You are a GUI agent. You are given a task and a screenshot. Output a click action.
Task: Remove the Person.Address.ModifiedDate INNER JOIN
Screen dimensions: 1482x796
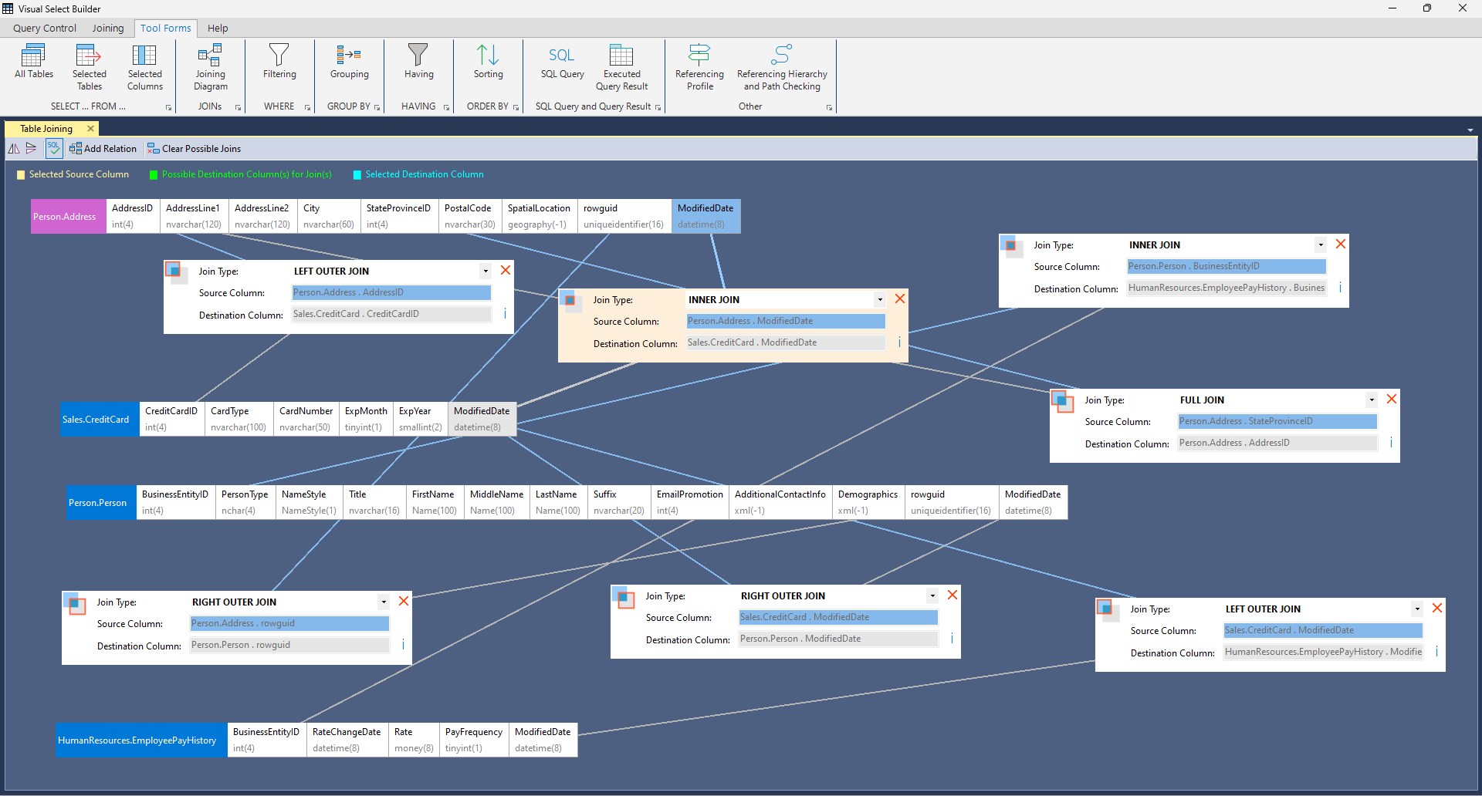click(x=900, y=298)
